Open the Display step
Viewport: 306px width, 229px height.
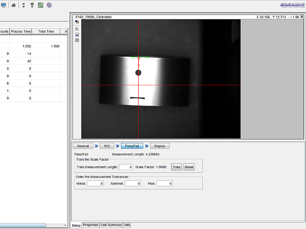160,146
